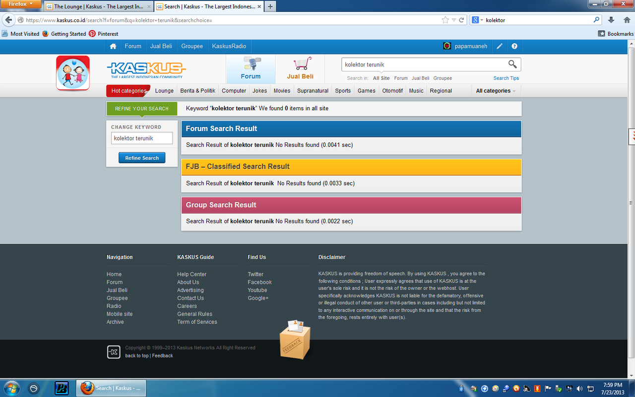
Task: Open Hot categories menu
Action: click(128, 91)
